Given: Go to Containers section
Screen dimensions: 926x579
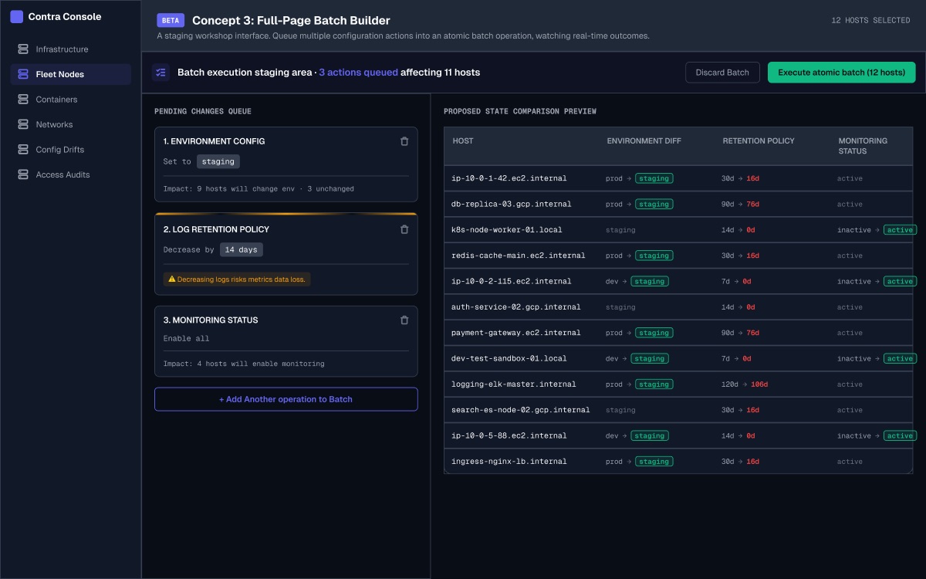Looking at the screenshot, I should pos(71,100).
